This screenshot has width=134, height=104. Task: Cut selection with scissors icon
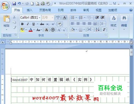point(14,17)
